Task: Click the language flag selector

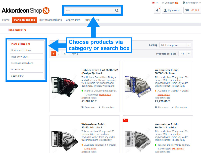Action: tap(155, 3)
